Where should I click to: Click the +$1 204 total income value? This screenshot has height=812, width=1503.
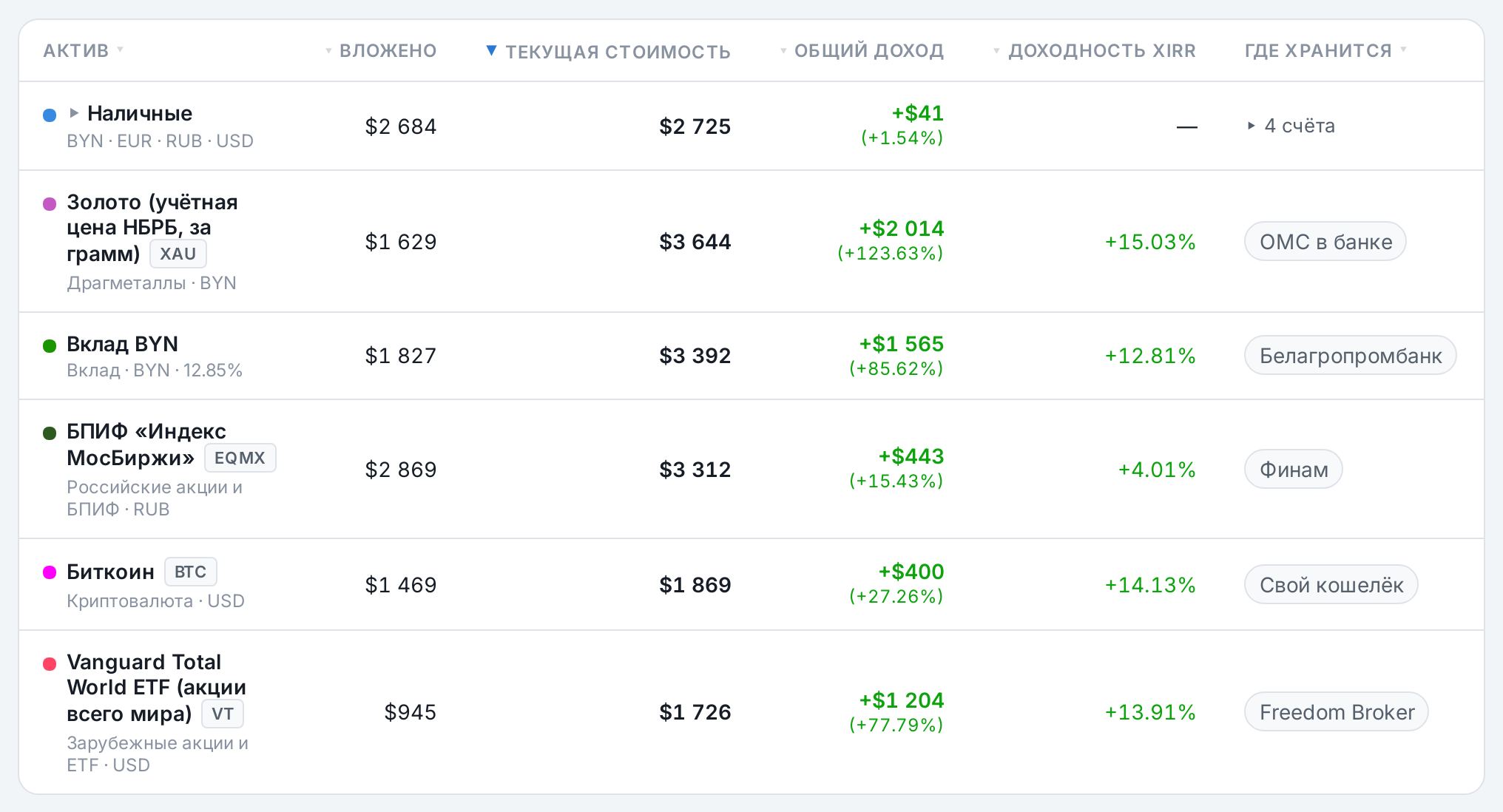pos(902,700)
